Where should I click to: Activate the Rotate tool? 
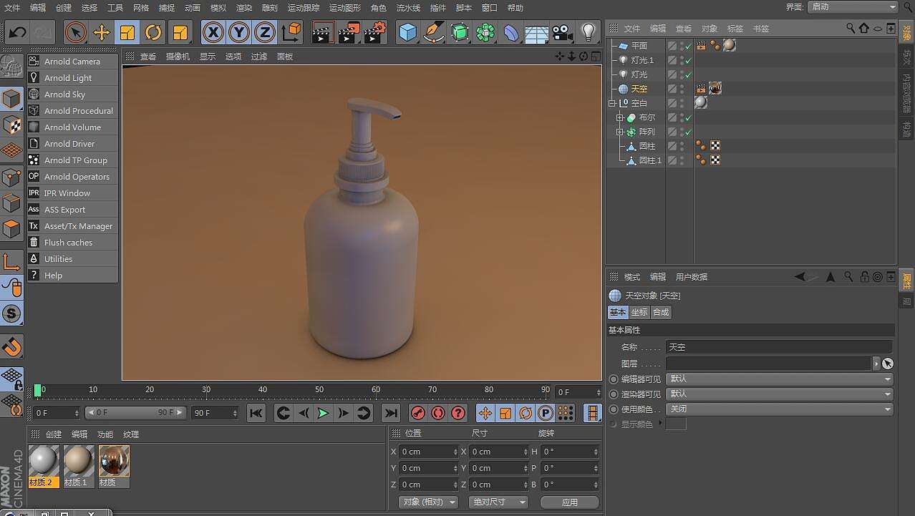tap(152, 32)
